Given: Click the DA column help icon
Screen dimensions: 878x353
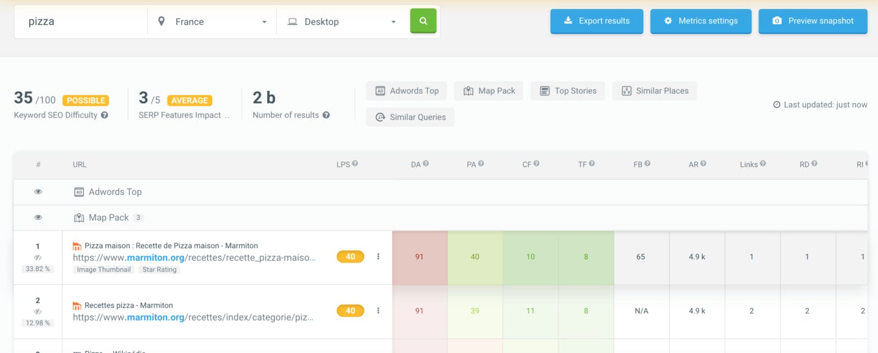Looking at the screenshot, I should (426, 164).
